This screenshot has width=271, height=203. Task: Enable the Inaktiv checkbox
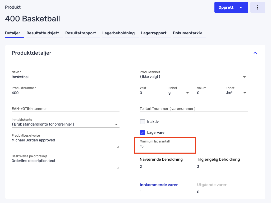tap(143, 122)
